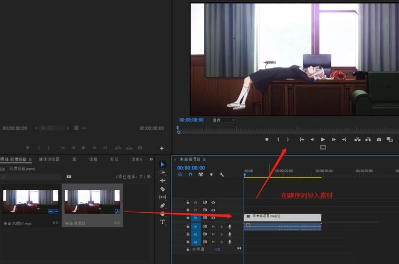Select video clip on V1 track
Image resolution: width=399 pixels, height=264 pixels.
pyautogui.click(x=282, y=218)
